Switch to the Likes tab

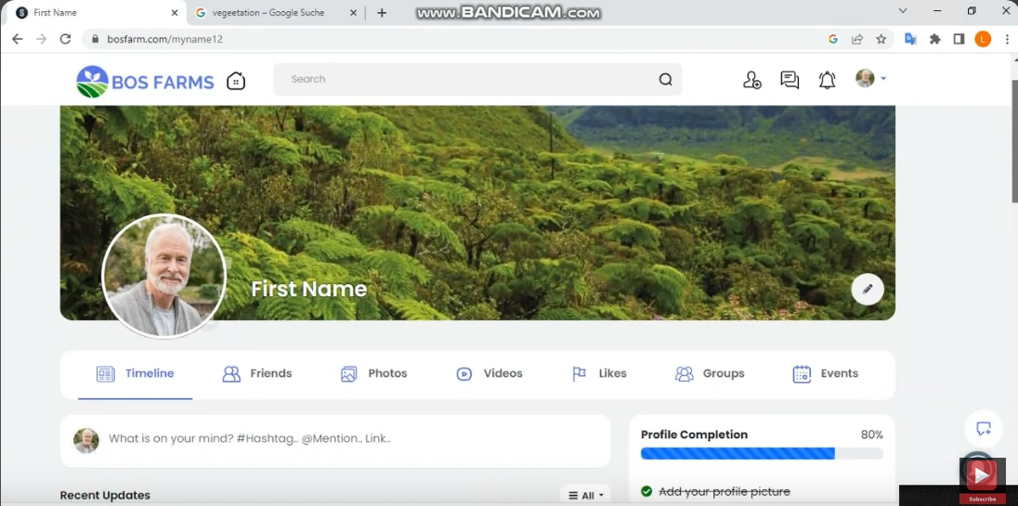pyautogui.click(x=598, y=373)
